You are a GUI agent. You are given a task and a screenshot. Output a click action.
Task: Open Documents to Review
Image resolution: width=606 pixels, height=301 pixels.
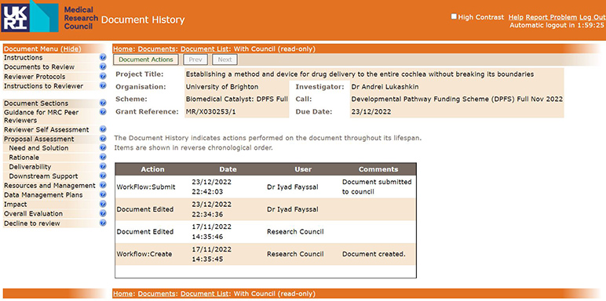(39, 67)
